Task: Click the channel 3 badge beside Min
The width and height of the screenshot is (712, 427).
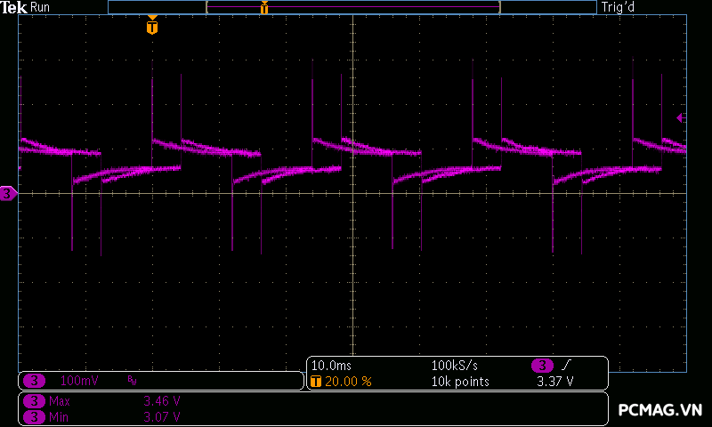Action: point(33,416)
